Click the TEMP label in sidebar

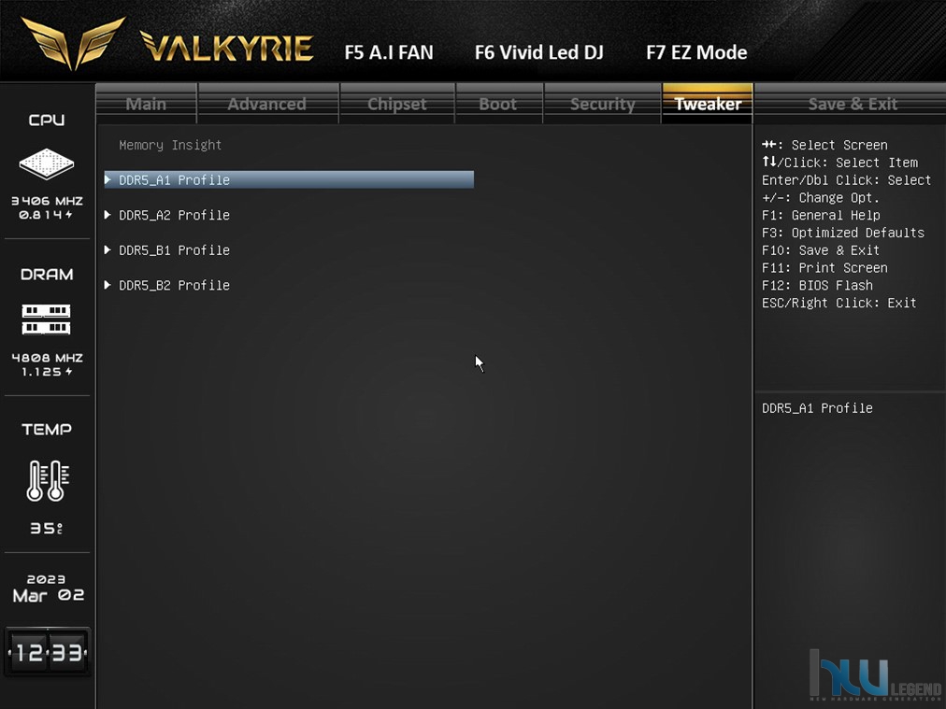coord(47,430)
